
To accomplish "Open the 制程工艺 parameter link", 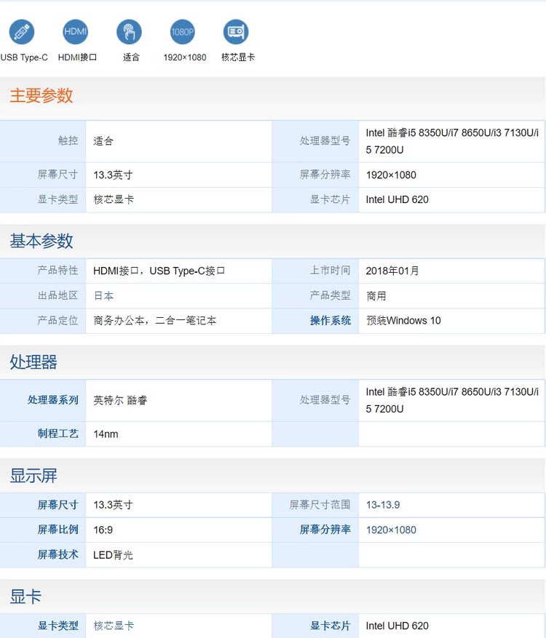I will click(x=58, y=434).
